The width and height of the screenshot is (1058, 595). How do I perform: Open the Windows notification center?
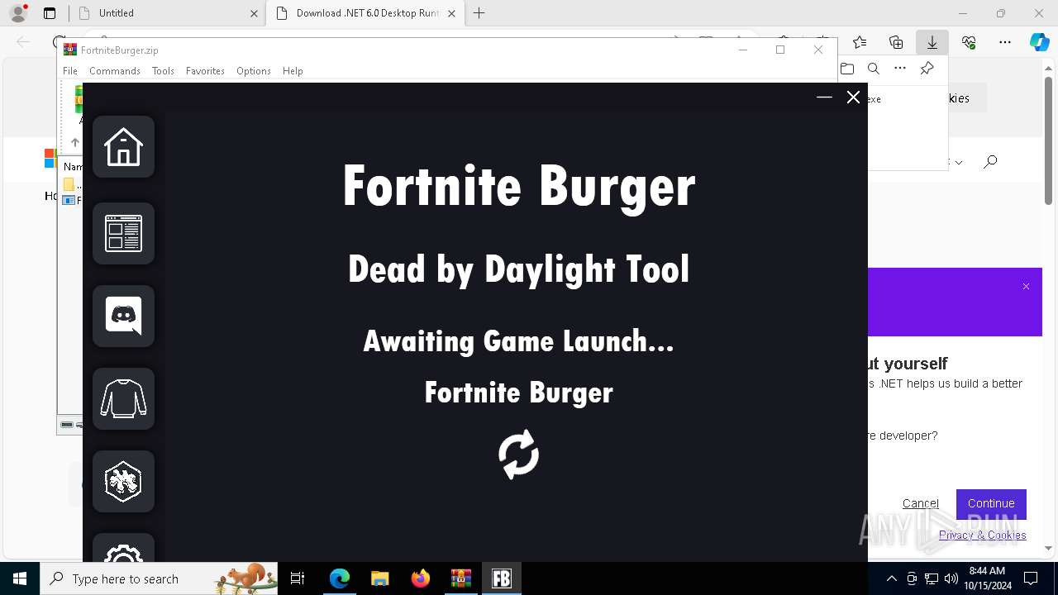(1031, 578)
